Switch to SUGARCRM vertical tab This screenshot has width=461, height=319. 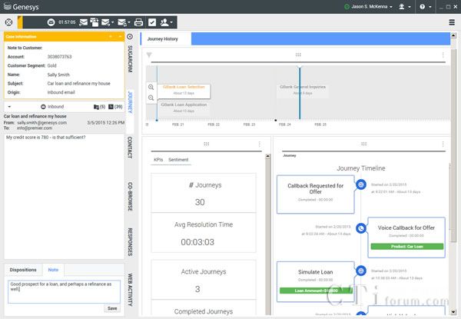coord(130,59)
